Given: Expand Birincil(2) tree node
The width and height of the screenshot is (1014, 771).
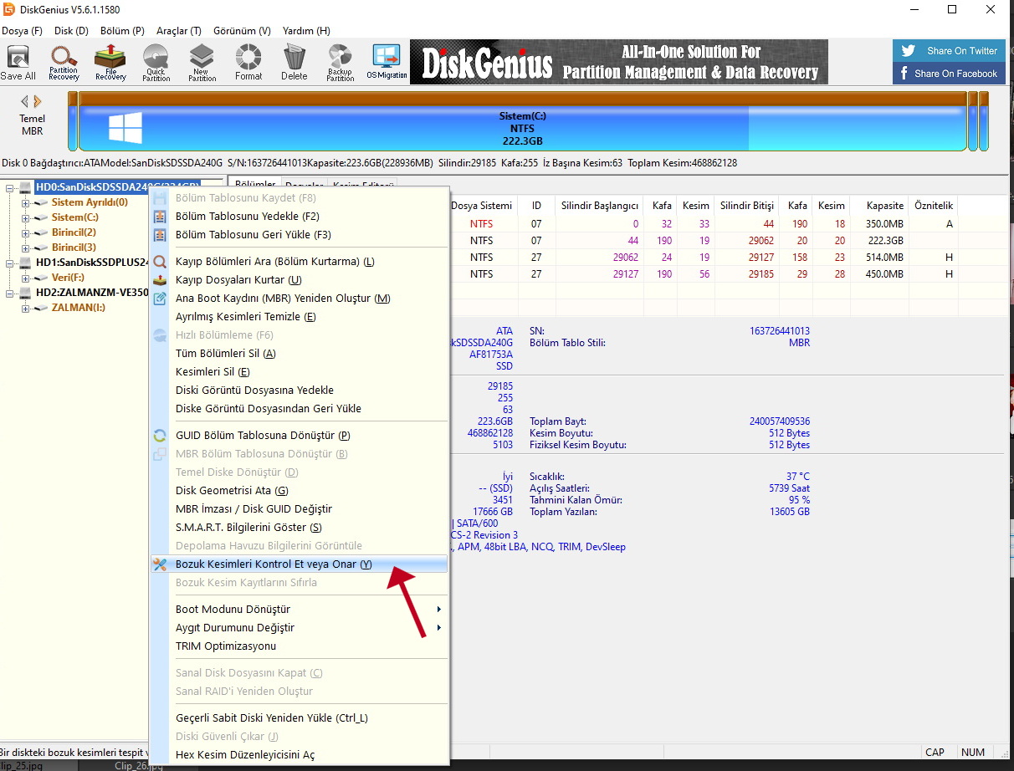Looking at the screenshot, I should (x=26, y=232).
